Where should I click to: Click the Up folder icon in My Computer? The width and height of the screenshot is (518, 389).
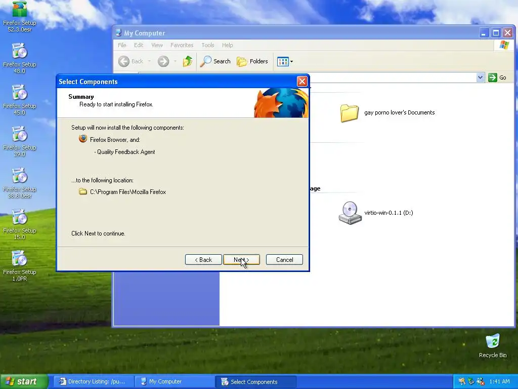click(x=188, y=61)
